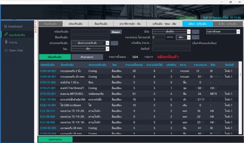Switch to the รับเครื่องมือ tab

[x=51, y=24]
